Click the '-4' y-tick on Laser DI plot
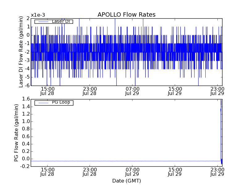Screen dimensions: 247x185 pyautogui.click(x=27, y=69)
